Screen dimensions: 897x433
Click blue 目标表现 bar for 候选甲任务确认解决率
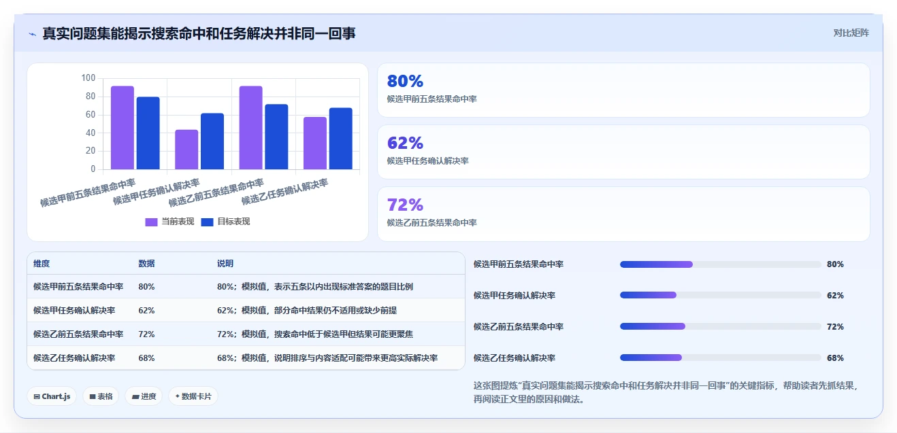coord(212,141)
